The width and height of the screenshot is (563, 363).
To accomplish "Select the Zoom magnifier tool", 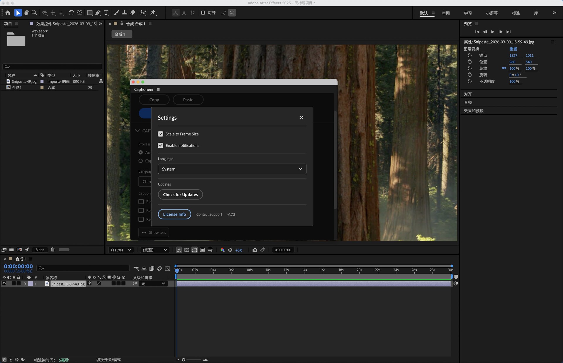I will (x=34, y=13).
